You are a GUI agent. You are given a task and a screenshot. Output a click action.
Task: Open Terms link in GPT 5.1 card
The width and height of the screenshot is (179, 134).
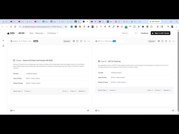(x=150, y=90)
